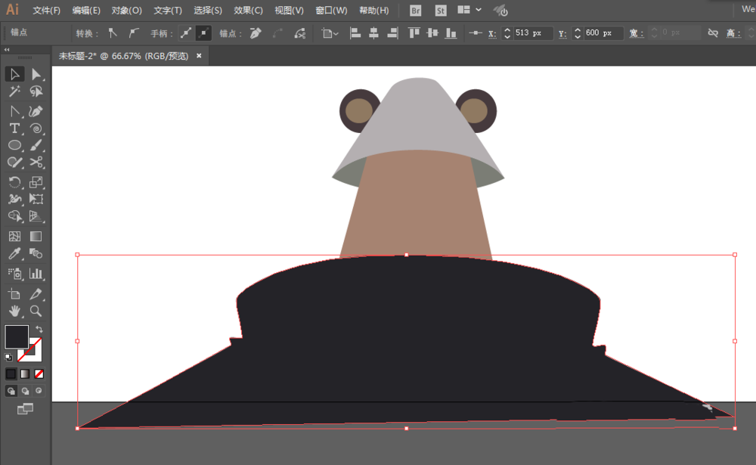
Task: Select the Direct Selection tool
Action: point(36,74)
